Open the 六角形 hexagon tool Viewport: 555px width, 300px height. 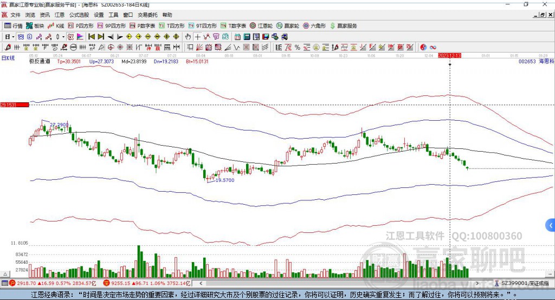click(x=314, y=26)
